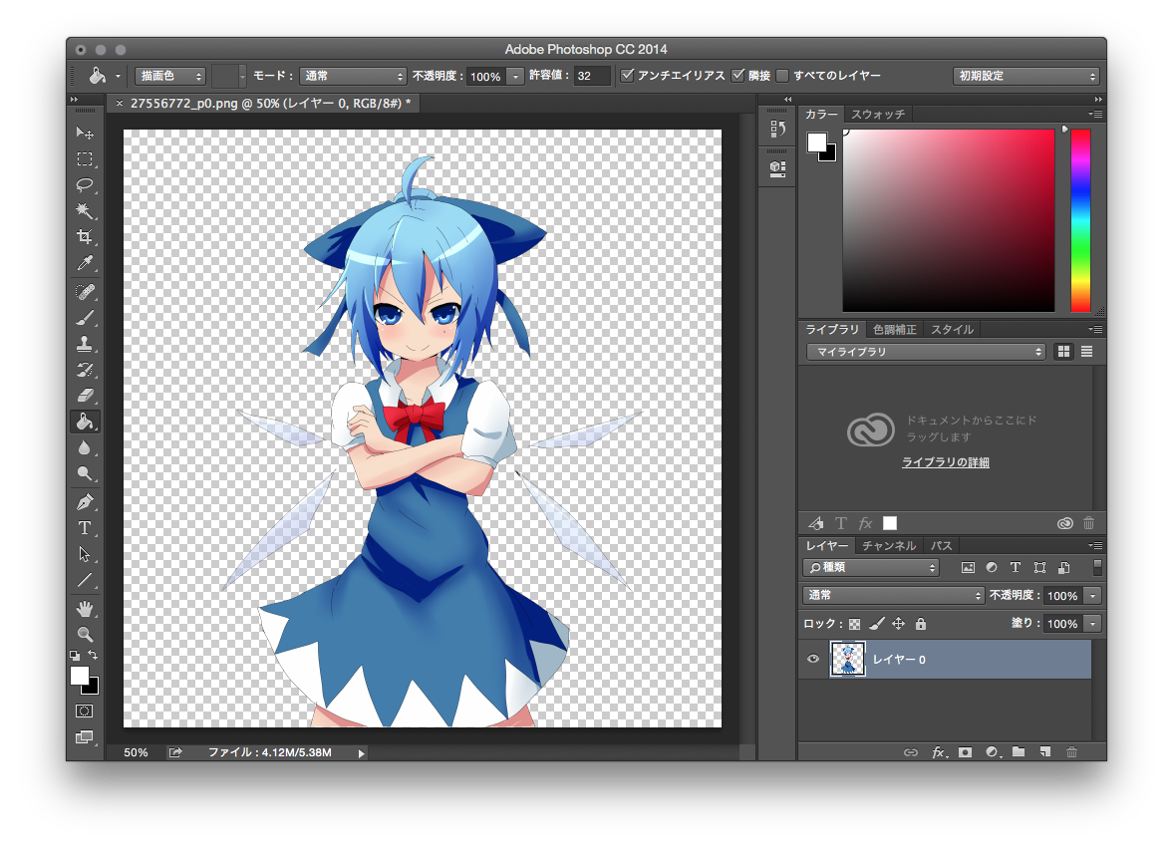Select the Lasso tool
This screenshot has width=1173, height=851.
[x=85, y=185]
